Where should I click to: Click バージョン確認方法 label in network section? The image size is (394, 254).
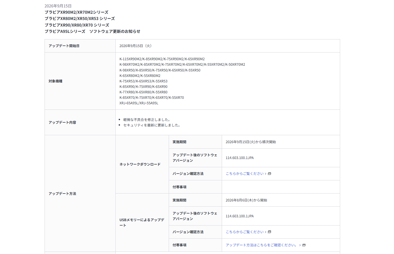(x=188, y=174)
